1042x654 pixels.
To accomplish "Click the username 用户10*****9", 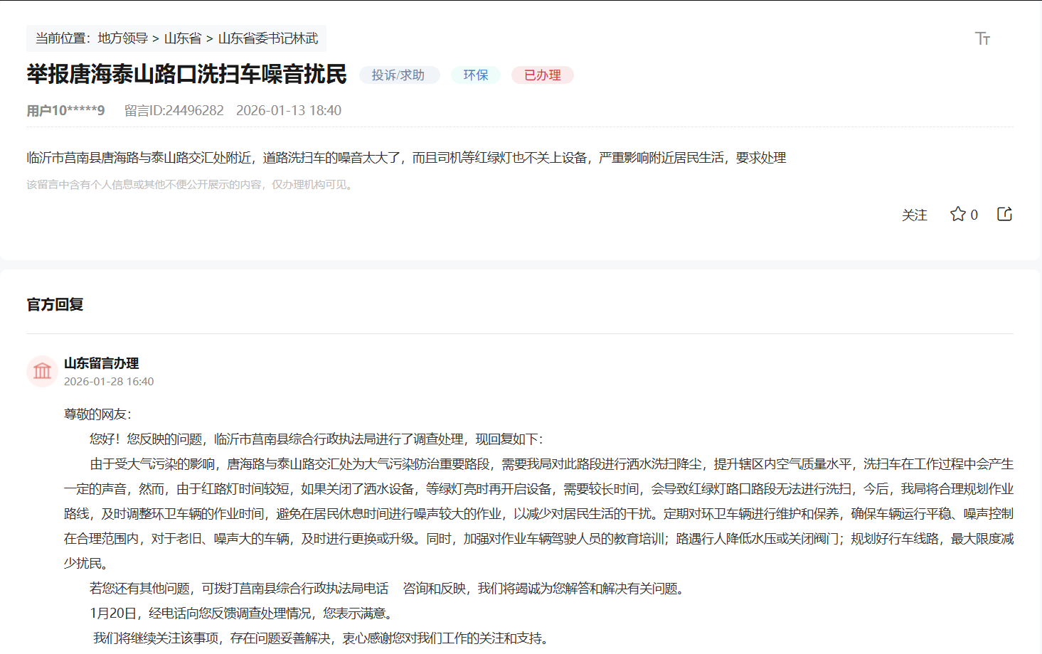I will click(67, 110).
